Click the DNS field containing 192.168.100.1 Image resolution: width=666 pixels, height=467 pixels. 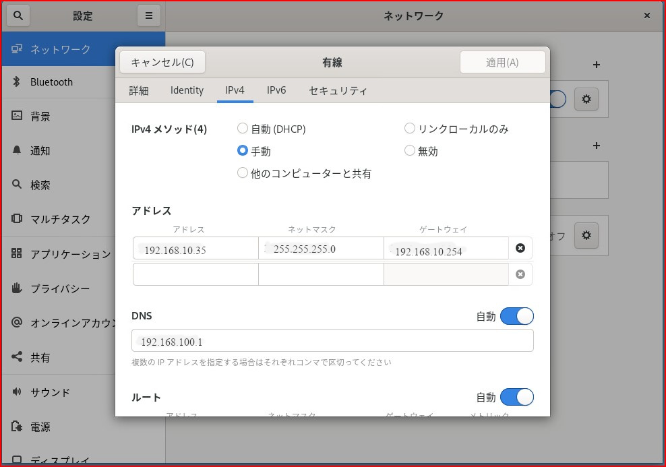[x=332, y=340]
